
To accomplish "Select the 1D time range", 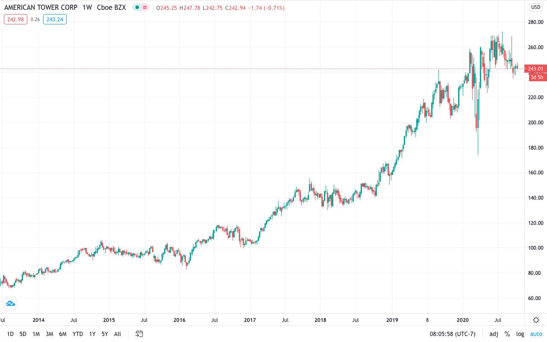I will (x=10, y=334).
